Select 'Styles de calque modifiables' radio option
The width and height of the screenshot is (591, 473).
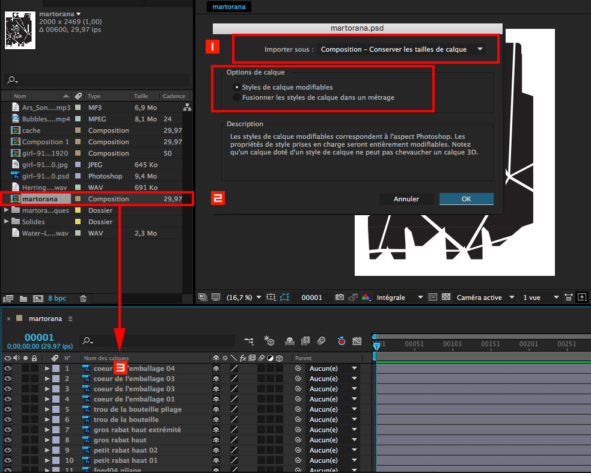point(237,87)
